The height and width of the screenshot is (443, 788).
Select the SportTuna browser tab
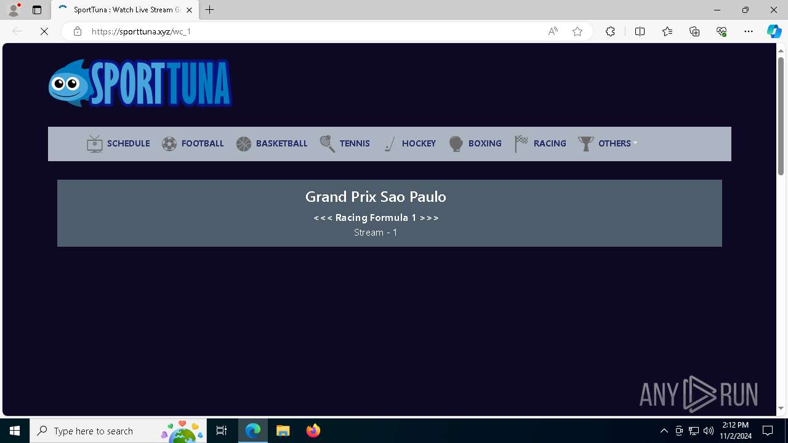pos(126,10)
